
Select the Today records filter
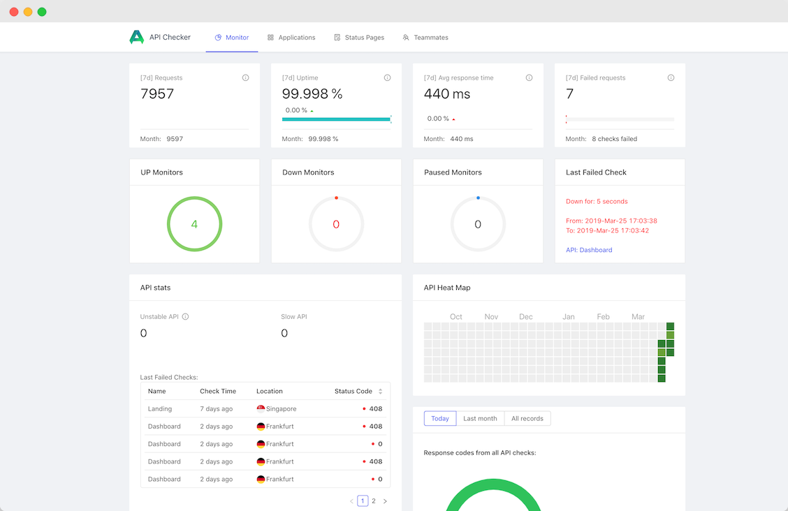(440, 419)
